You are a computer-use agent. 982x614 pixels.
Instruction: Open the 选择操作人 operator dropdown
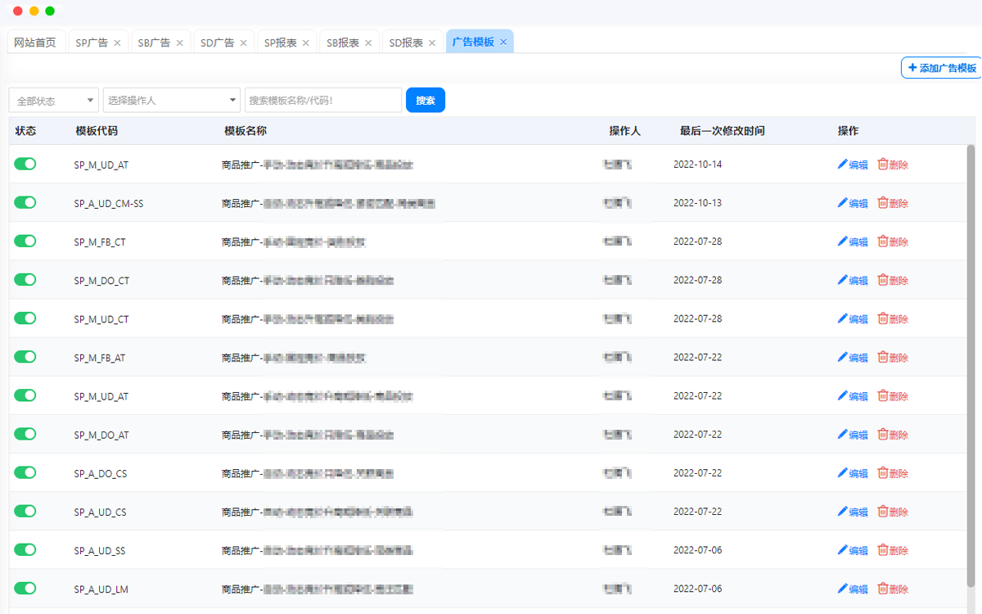point(172,100)
